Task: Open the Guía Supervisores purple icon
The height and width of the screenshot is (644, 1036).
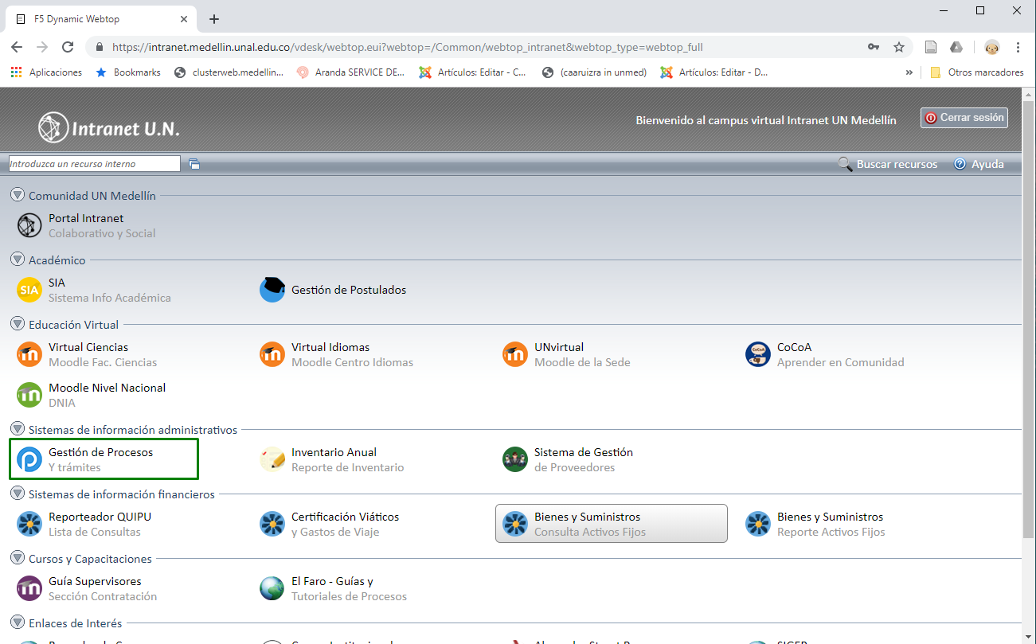Action: click(29, 589)
